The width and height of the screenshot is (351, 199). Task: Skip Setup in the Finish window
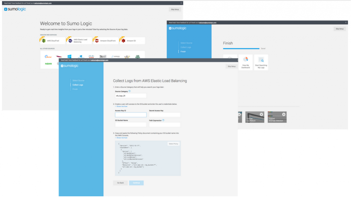tap(340, 29)
